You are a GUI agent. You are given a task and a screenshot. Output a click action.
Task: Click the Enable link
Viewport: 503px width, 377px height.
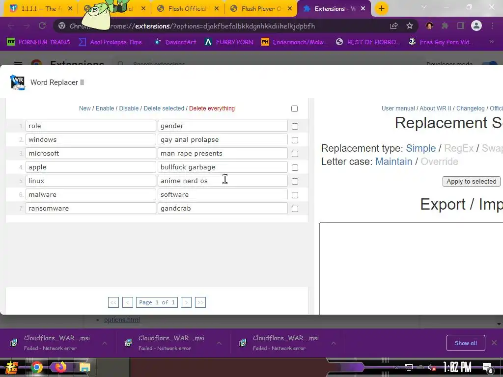tap(105, 108)
